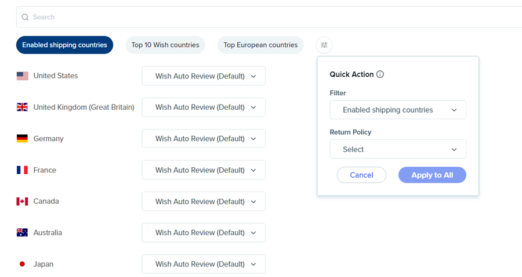This screenshot has width=522, height=277.
Task: Click the Germany flag icon
Action: coord(23,139)
